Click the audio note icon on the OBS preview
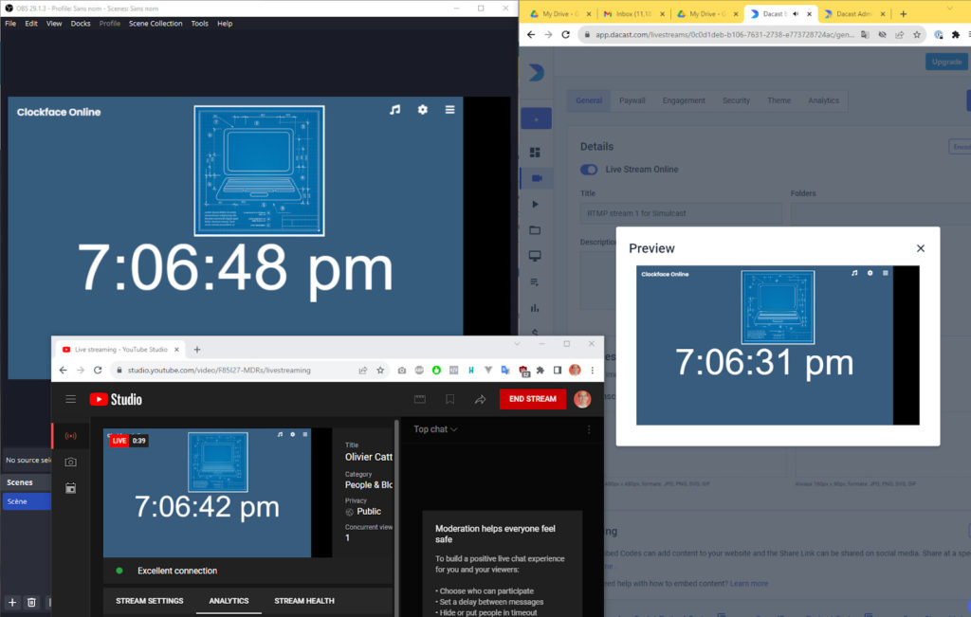 click(x=394, y=110)
